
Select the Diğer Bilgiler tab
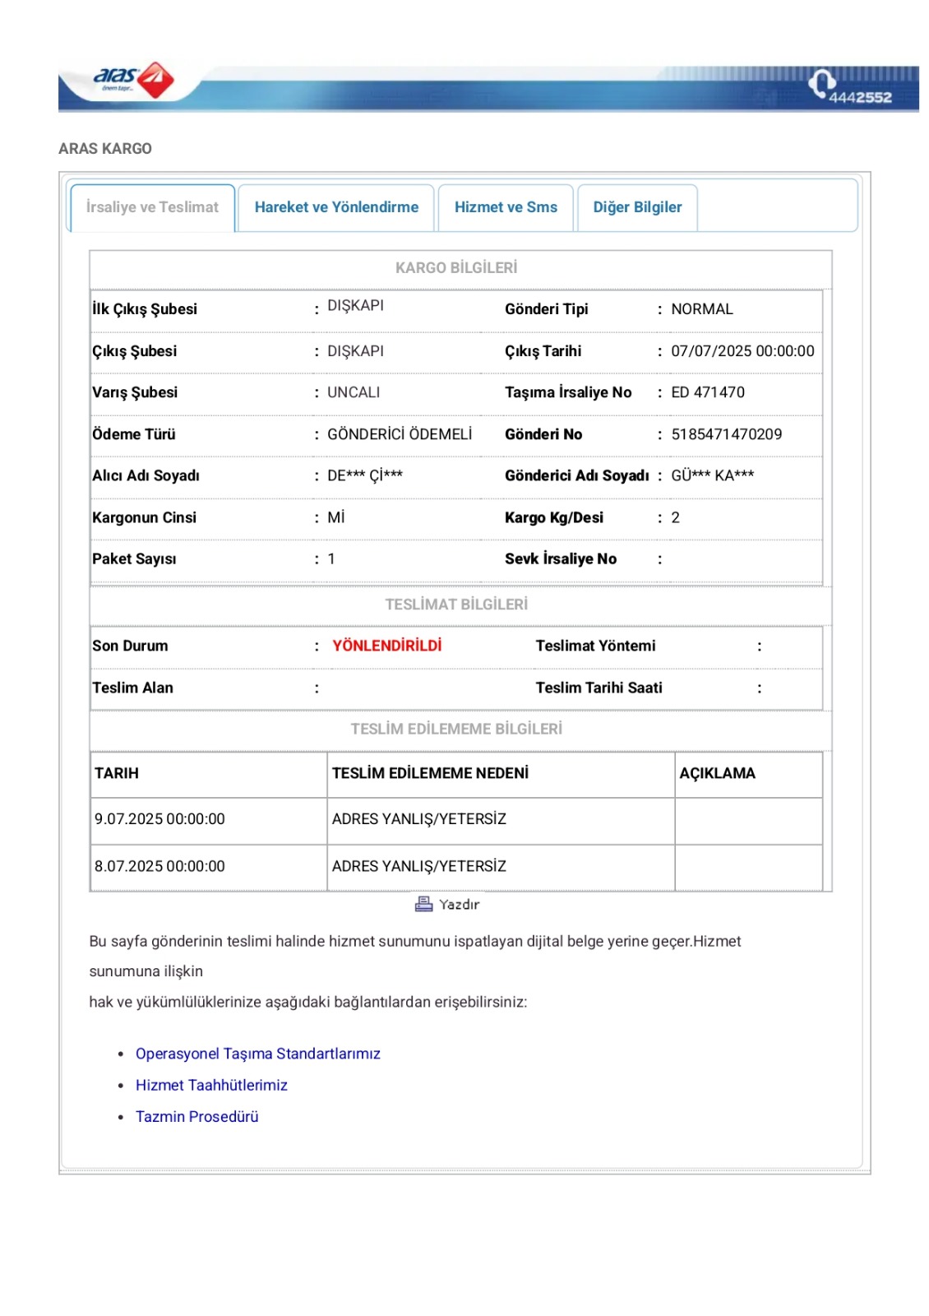637,207
